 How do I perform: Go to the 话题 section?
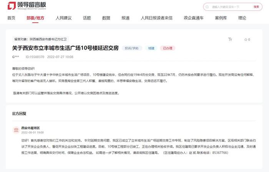point(87,18)
